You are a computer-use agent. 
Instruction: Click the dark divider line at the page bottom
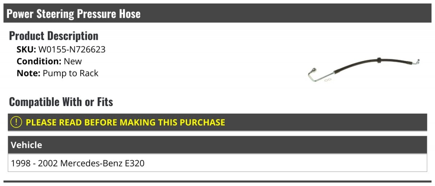tap(217, 181)
